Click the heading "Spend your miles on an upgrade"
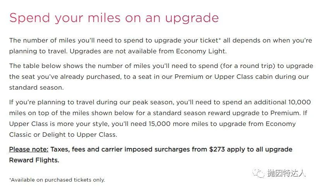 pyautogui.click(x=114, y=17)
